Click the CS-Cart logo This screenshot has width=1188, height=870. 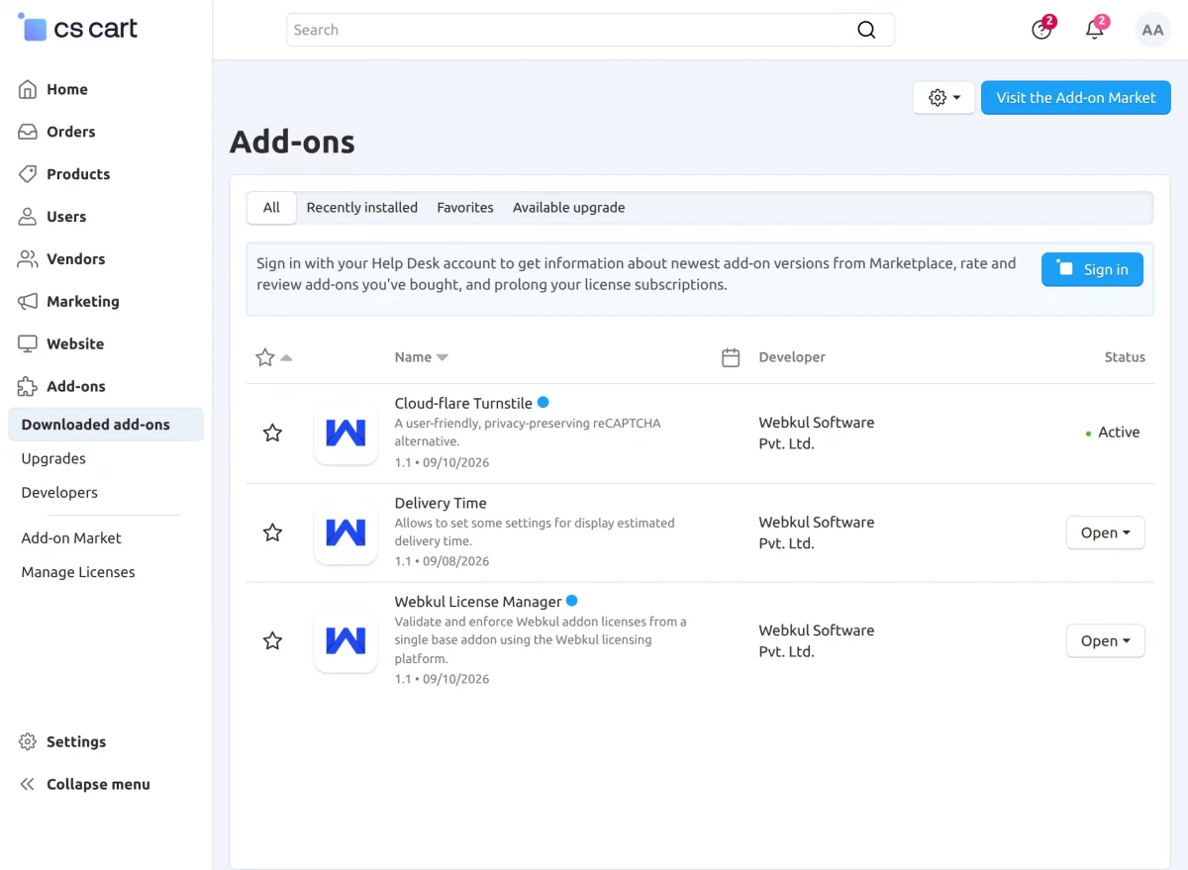[78, 29]
